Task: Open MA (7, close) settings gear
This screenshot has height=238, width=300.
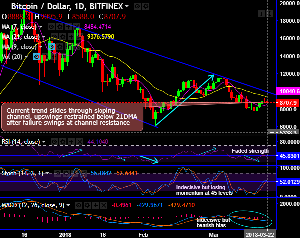Action: (60, 27)
